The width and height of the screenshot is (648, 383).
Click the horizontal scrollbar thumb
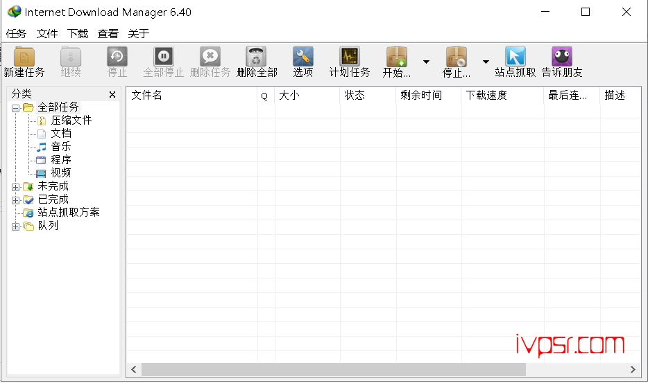coord(334,369)
